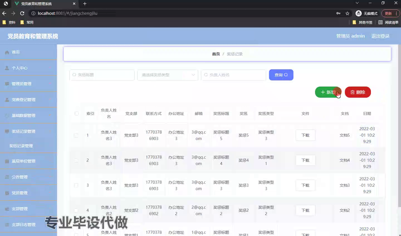Click the 更新 browser update button
This screenshot has width=401, height=236.
(391, 13)
